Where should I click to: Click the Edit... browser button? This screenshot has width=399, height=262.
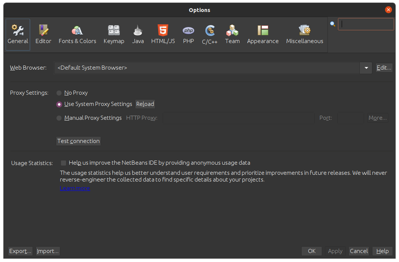384,68
